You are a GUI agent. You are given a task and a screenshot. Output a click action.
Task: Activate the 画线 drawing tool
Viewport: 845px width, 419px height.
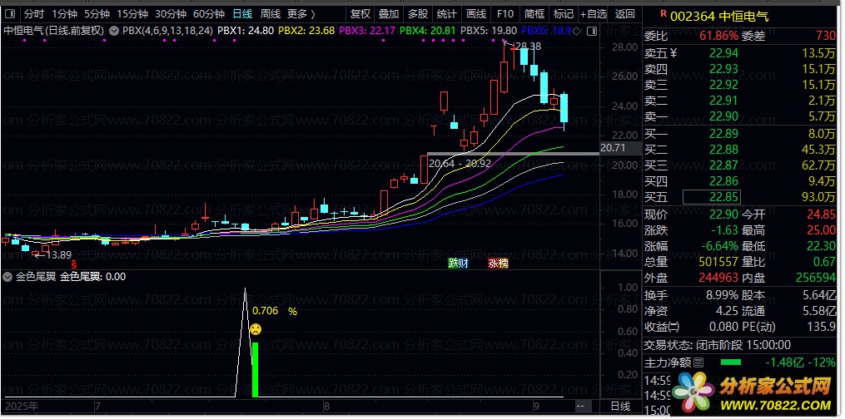pyautogui.click(x=476, y=13)
